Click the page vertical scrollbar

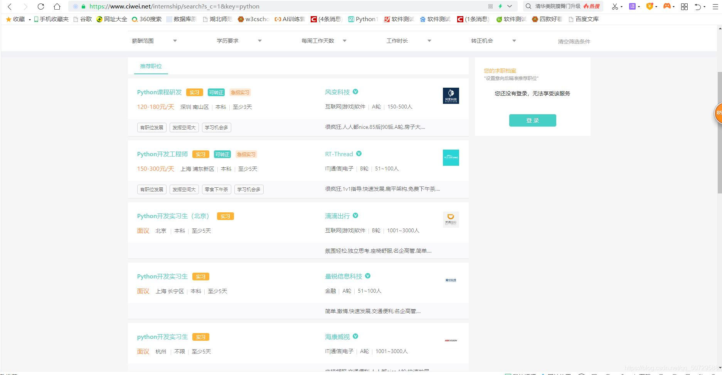click(x=719, y=132)
